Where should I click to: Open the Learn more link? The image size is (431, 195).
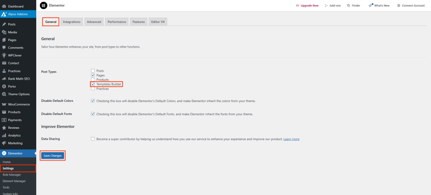(291, 139)
